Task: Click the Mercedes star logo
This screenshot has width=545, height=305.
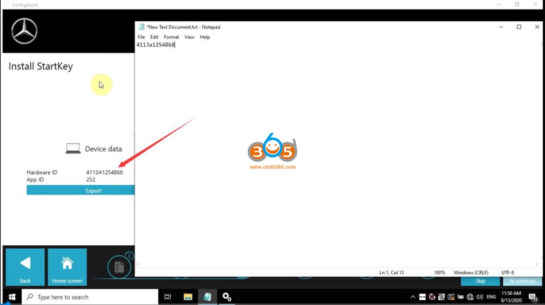Action: click(24, 31)
